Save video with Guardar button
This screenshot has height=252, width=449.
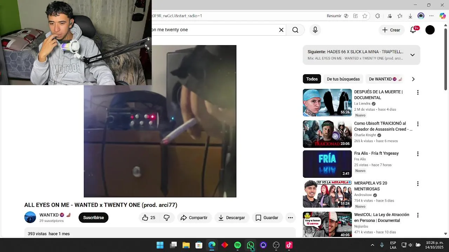267,218
